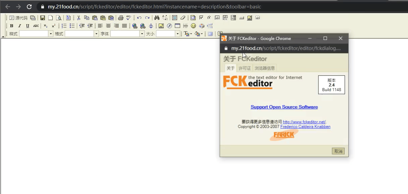
Task: Toggle strikethrough formatting
Action: tap(36, 26)
